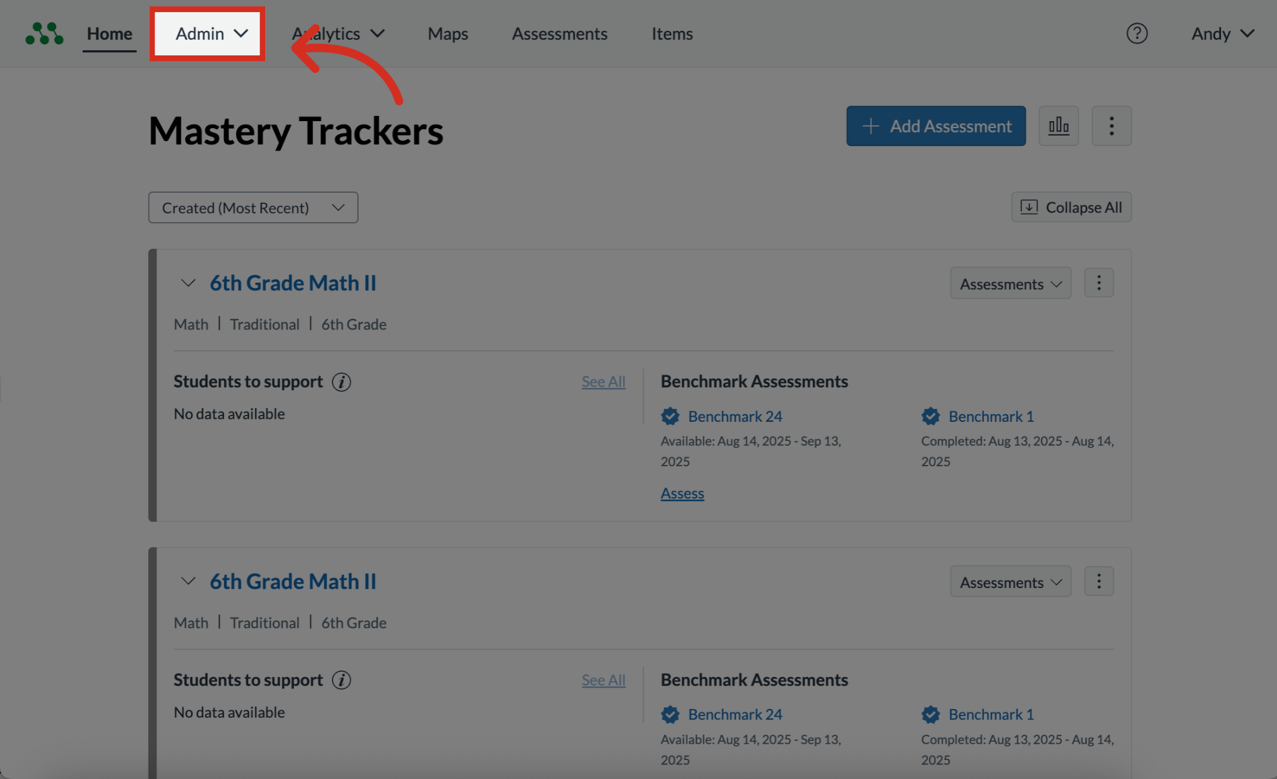Click the Benchmark 24 verified badge icon
Viewport: 1277px width, 779px height.
[670, 416]
